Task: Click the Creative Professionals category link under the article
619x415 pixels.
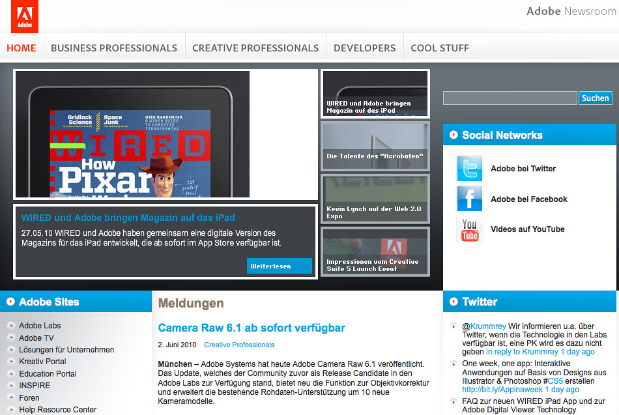Action: [239, 345]
